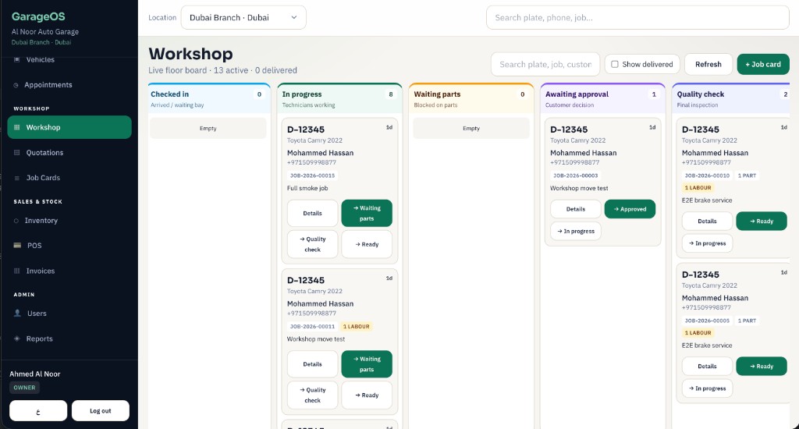The width and height of the screenshot is (799, 429).
Task: Switch language with the Arabic button
Action: (x=38, y=410)
